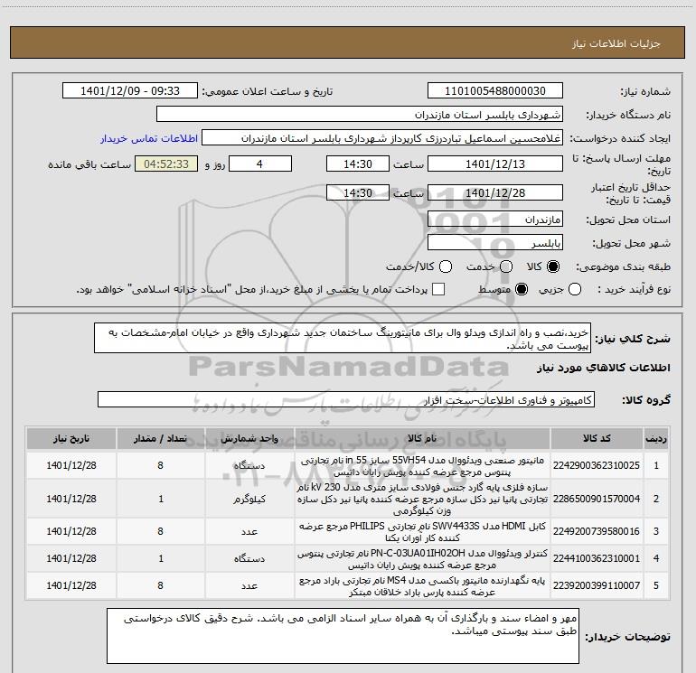Image resolution: width=696 pixels, height=673 pixels.
Task: Click the quantity 8 in row 1
Action: pos(160,465)
